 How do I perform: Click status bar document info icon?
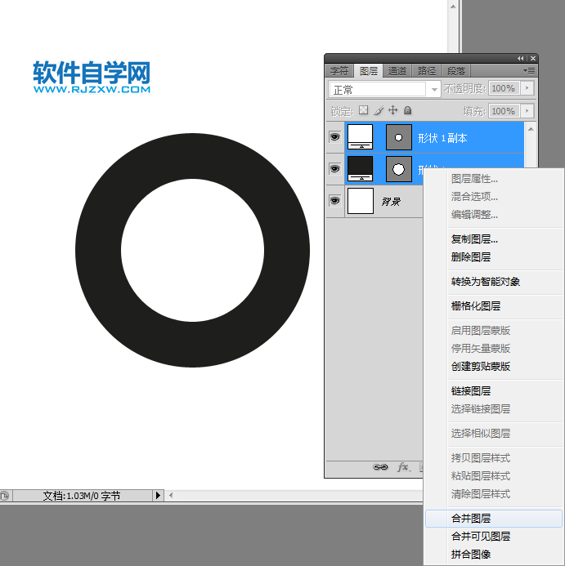[5, 496]
